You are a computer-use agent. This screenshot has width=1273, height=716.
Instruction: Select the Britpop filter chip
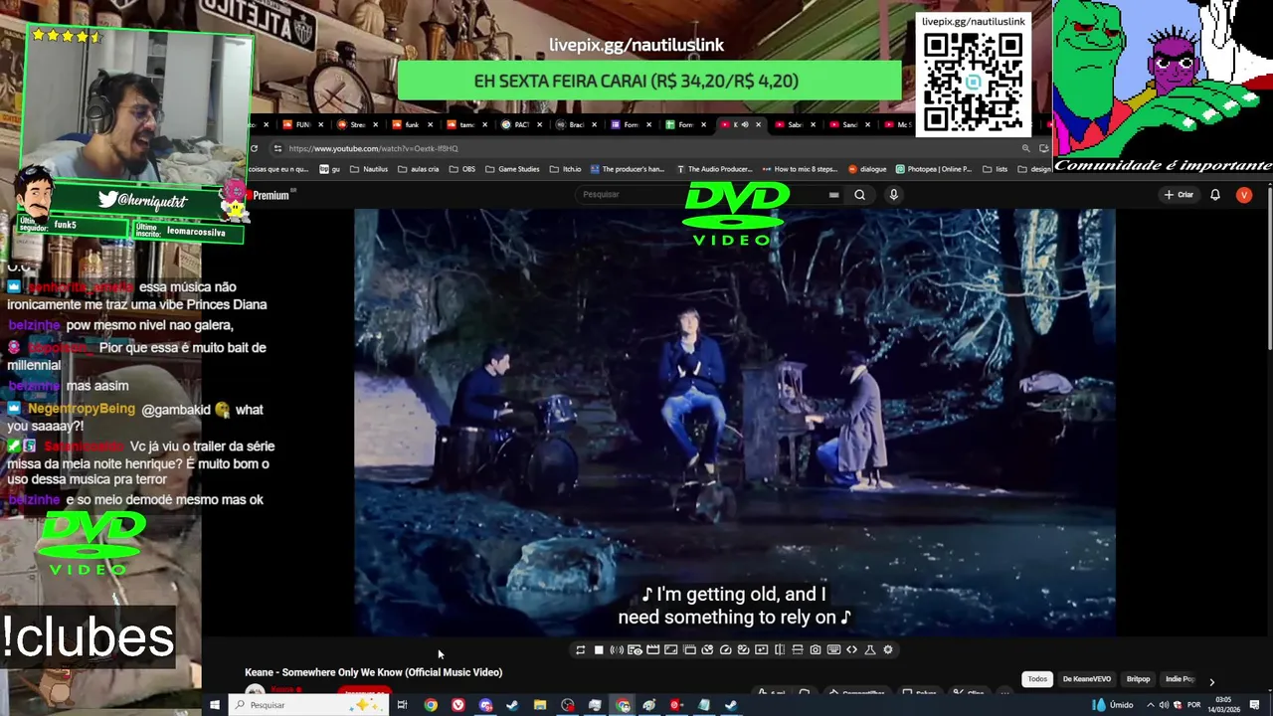[1138, 679]
